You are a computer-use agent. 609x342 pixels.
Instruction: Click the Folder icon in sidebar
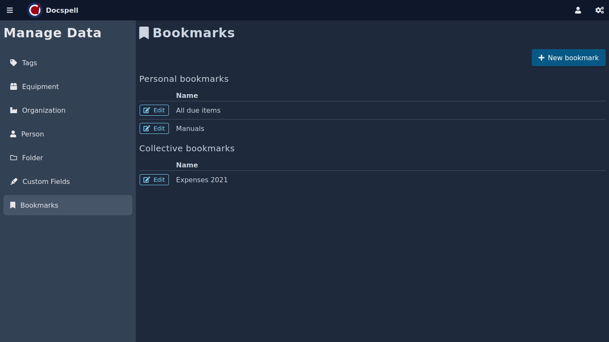coord(14,158)
